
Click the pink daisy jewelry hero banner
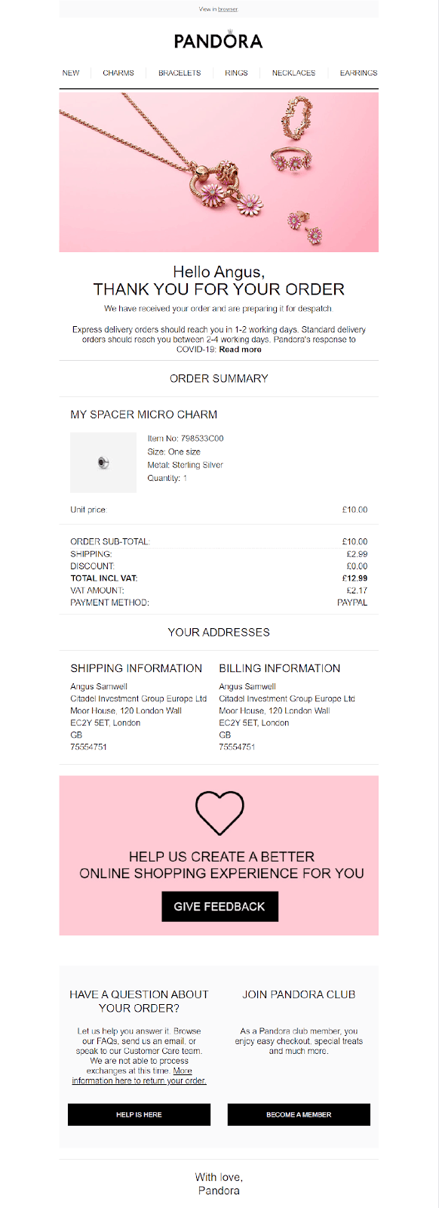pyautogui.click(x=219, y=172)
